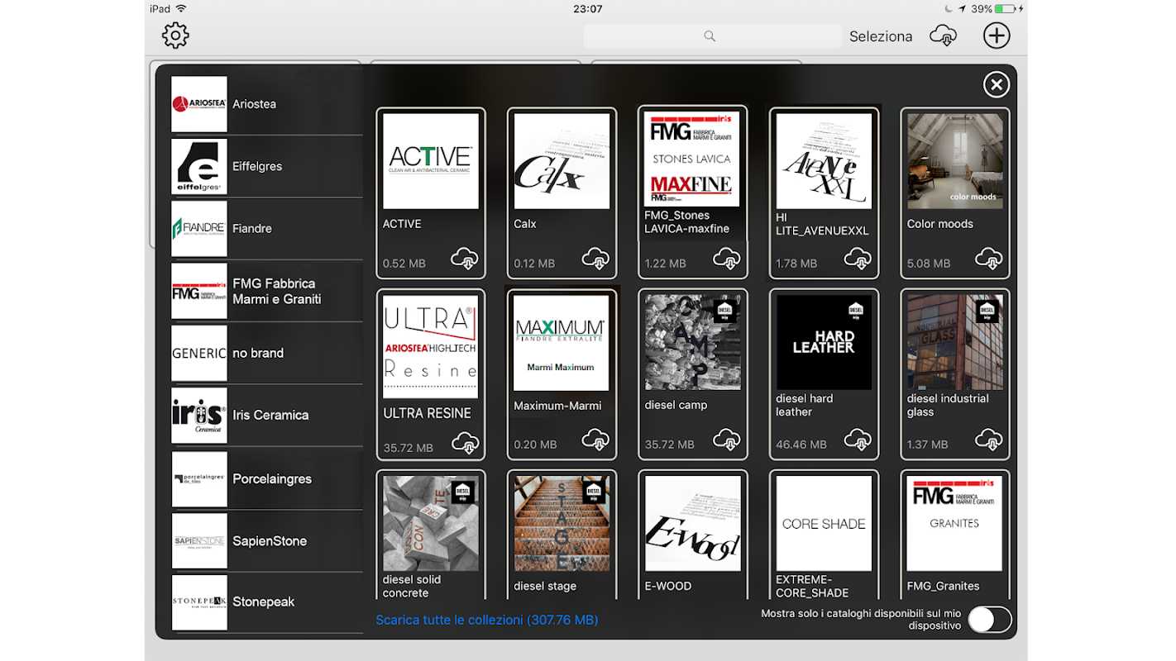Screen dimensions: 1176x661
Task: Choose no brand label in sidebar
Action: click(258, 353)
